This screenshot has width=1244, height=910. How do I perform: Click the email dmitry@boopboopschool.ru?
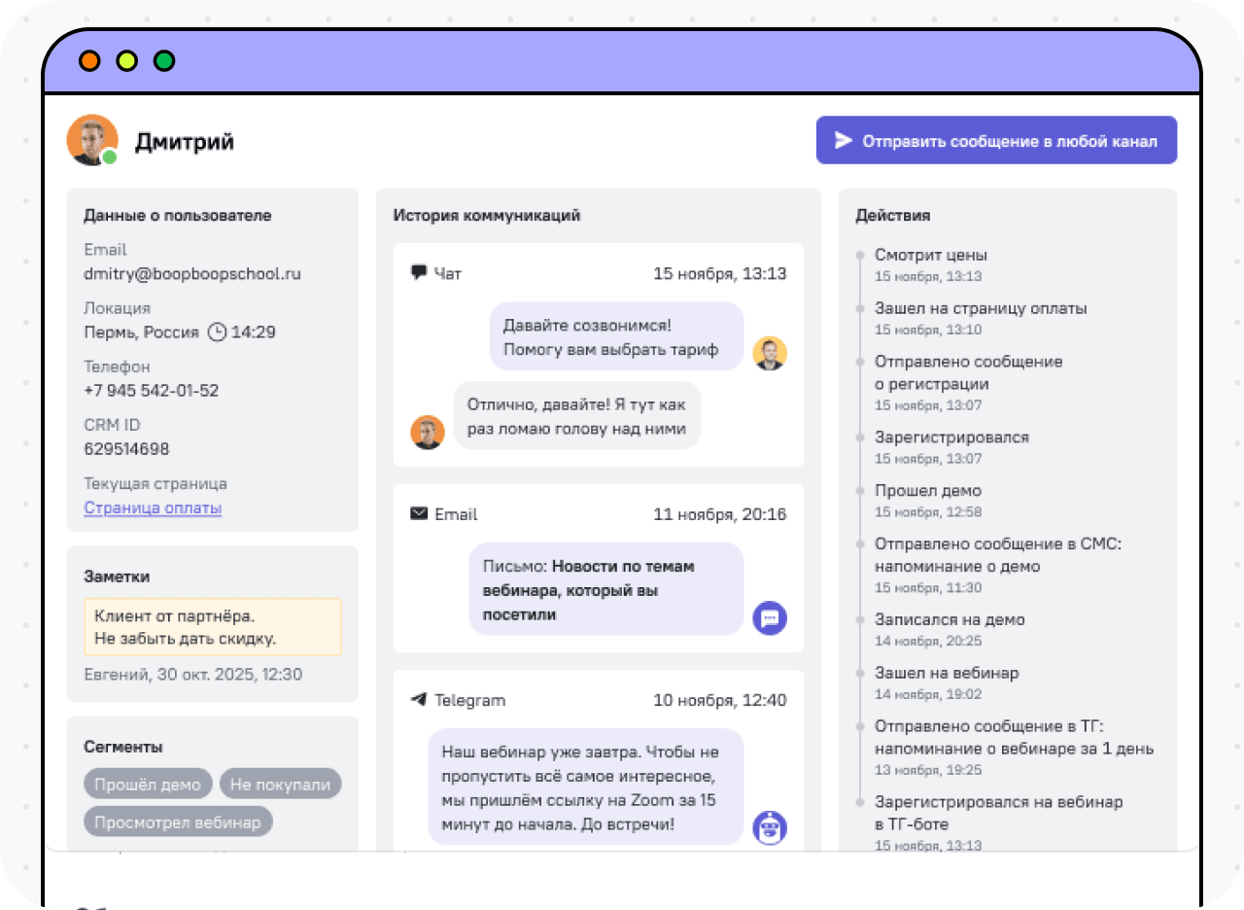tap(192, 273)
